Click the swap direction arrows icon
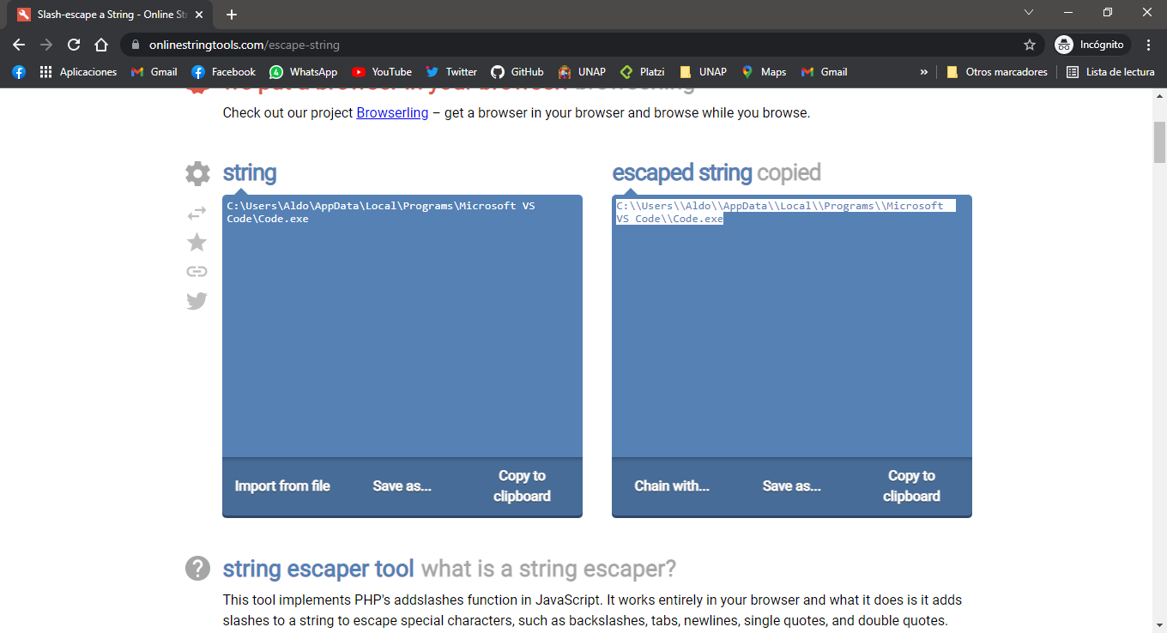1167x633 pixels. (x=197, y=213)
